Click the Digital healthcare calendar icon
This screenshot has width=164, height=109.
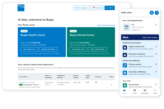pyautogui.click(x=125, y=48)
